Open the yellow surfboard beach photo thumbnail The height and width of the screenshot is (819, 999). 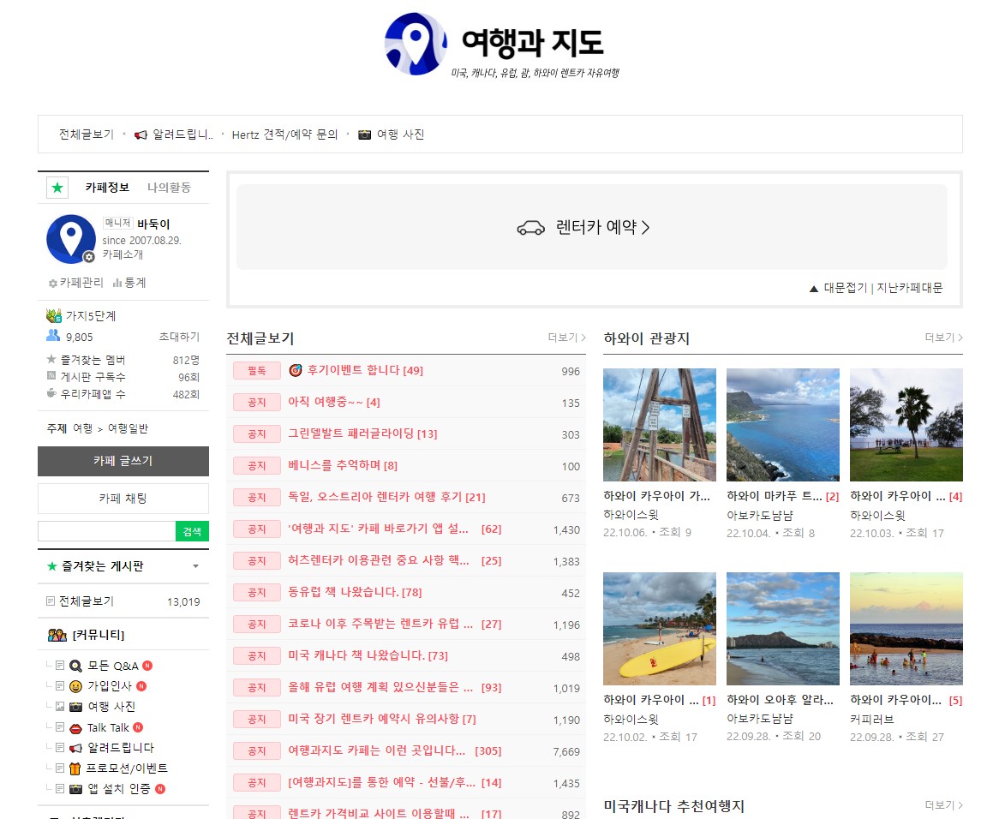coord(659,629)
